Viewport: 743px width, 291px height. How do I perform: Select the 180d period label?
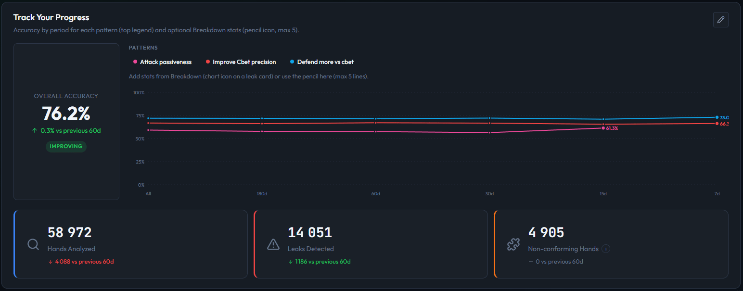(x=262, y=193)
